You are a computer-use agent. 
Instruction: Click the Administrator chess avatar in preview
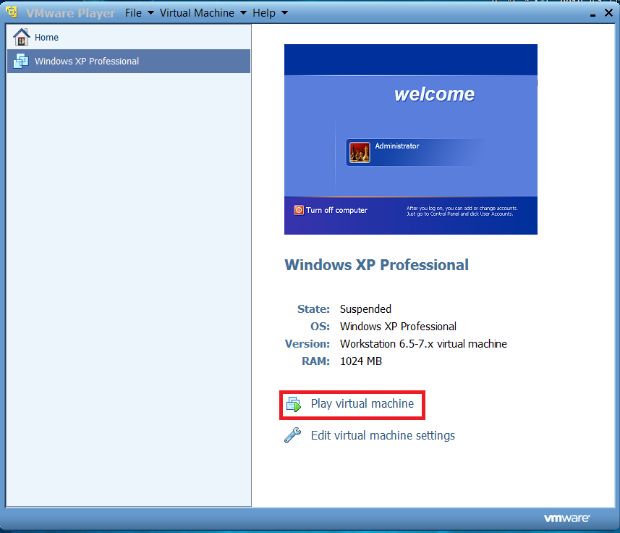coord(360,152)
